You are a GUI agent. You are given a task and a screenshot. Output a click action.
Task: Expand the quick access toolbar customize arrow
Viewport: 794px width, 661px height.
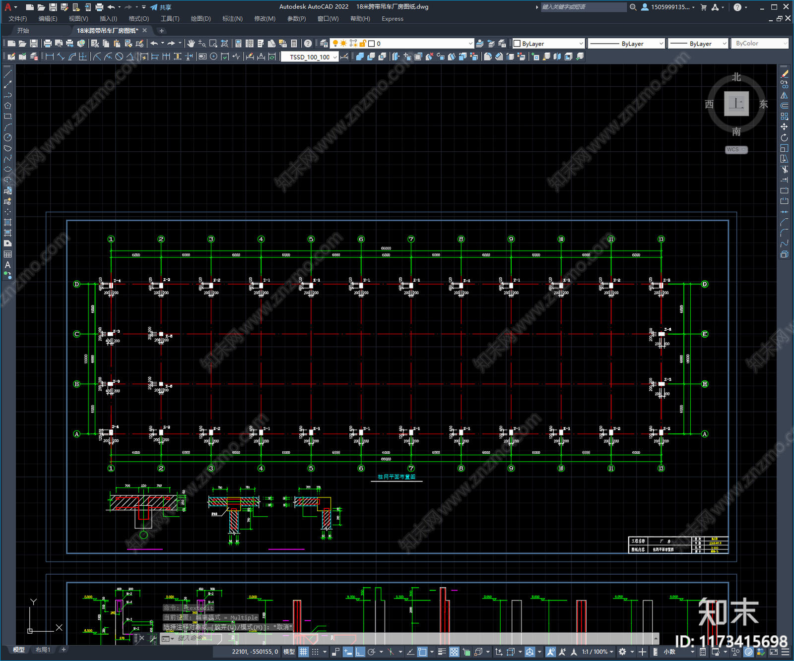144,7
